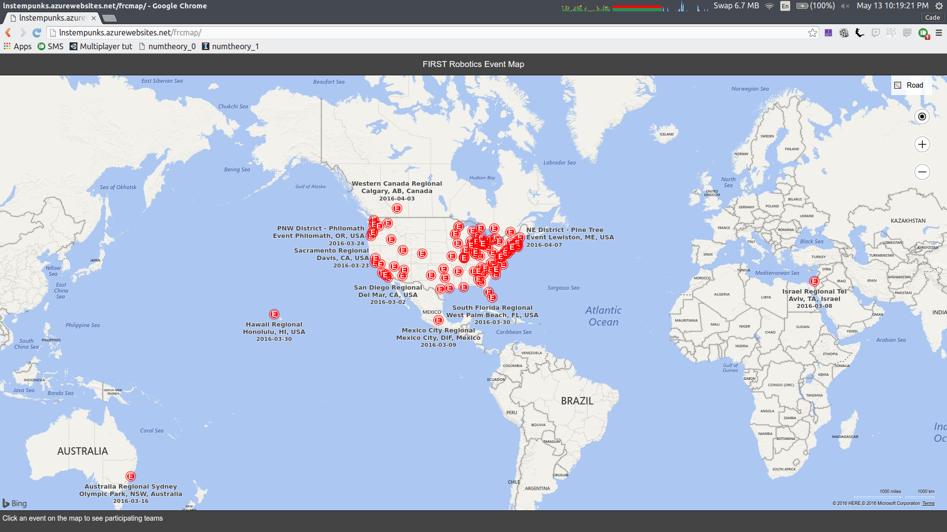Click the film reel extension icon

point(844,33)
